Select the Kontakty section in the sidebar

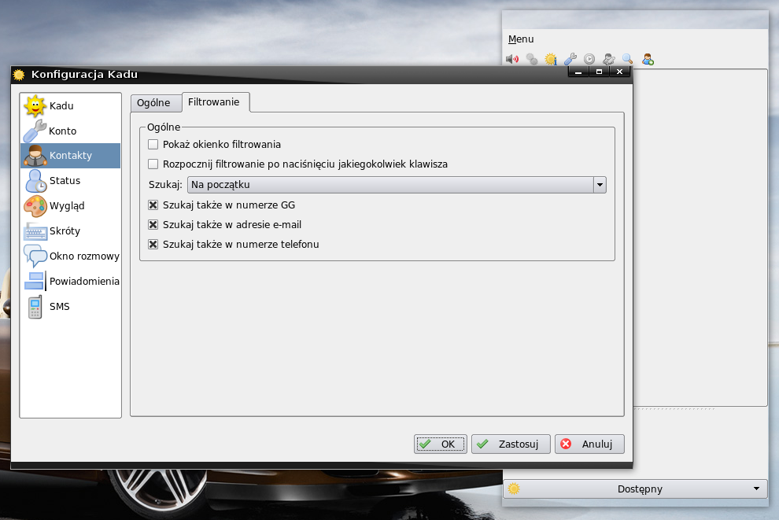tap(71, 156)
